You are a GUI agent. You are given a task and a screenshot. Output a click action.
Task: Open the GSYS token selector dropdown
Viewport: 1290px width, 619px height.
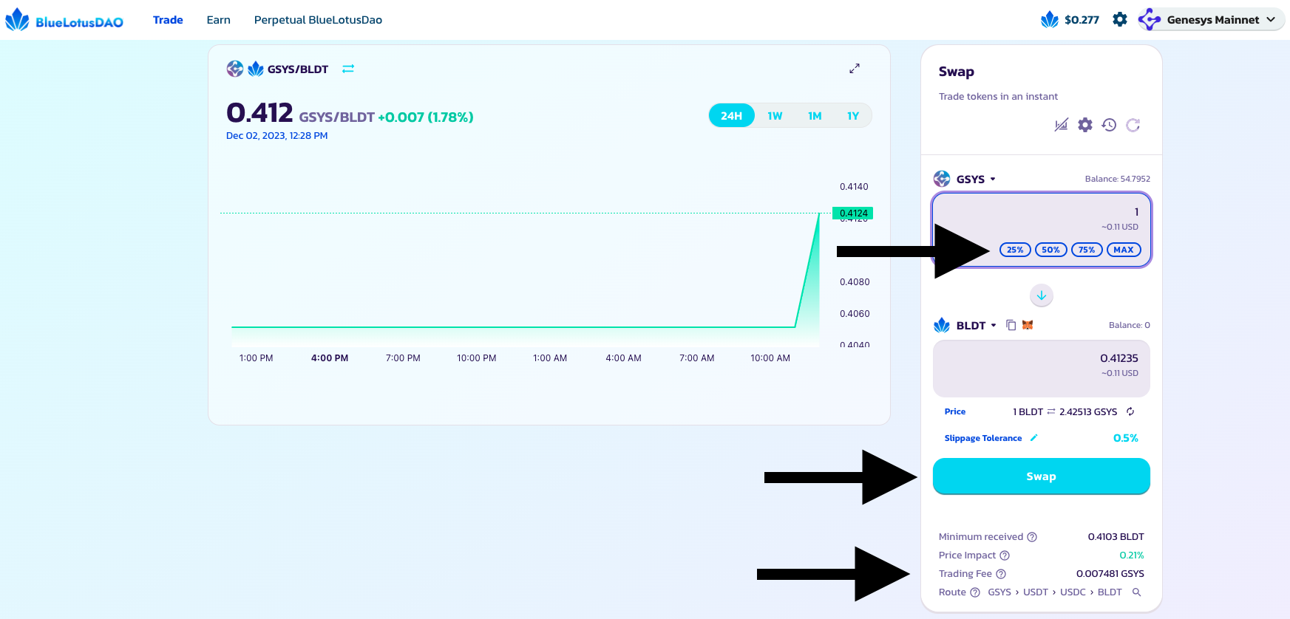[965, 179]
